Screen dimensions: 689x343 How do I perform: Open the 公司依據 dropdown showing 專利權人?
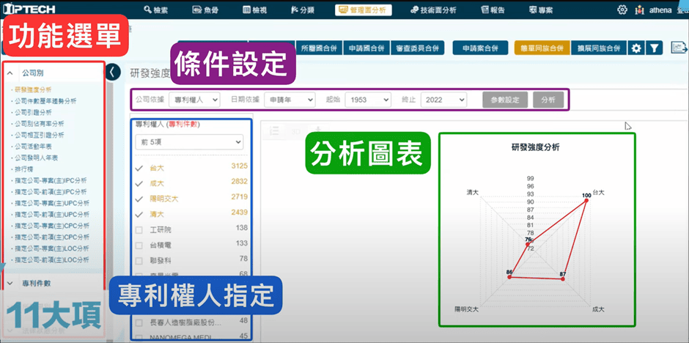pyautogui.click(x=194, y=99)
